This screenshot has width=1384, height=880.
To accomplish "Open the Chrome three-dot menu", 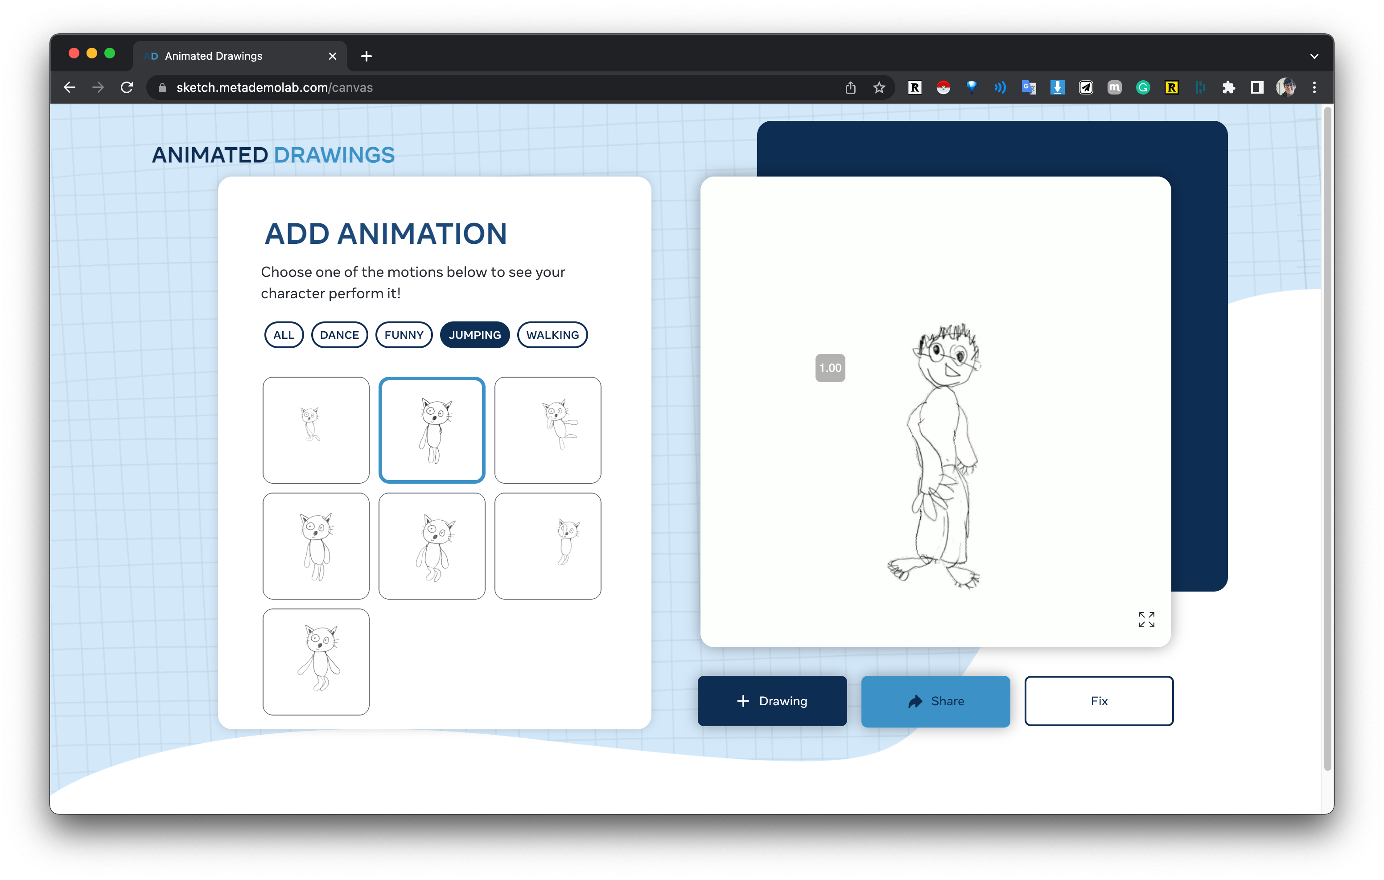I will pos(1314,87).
